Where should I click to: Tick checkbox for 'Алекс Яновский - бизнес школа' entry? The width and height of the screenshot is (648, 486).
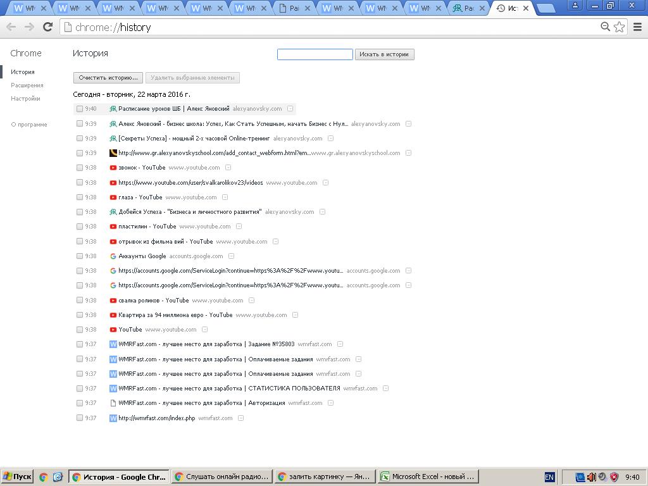point(80,123)
